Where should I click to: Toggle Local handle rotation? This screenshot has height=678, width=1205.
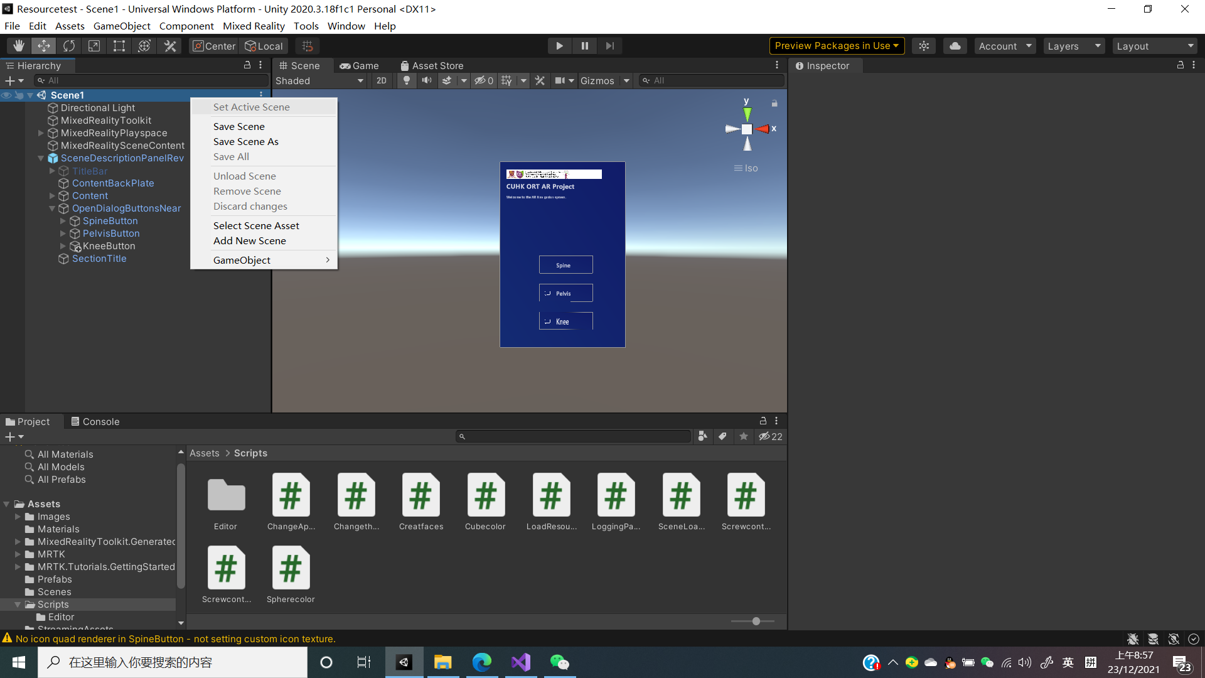tap(264, 46)
